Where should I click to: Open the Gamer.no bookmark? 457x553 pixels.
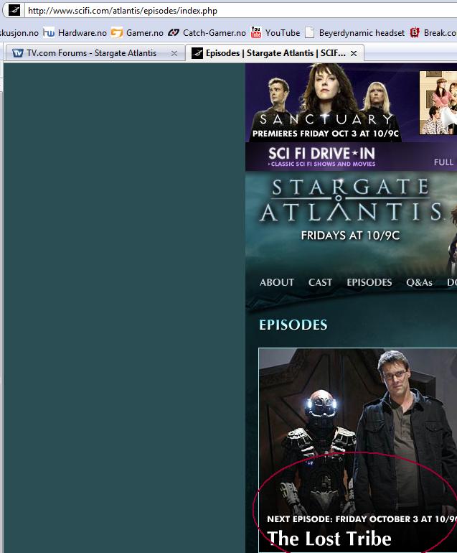pos(144,33)
